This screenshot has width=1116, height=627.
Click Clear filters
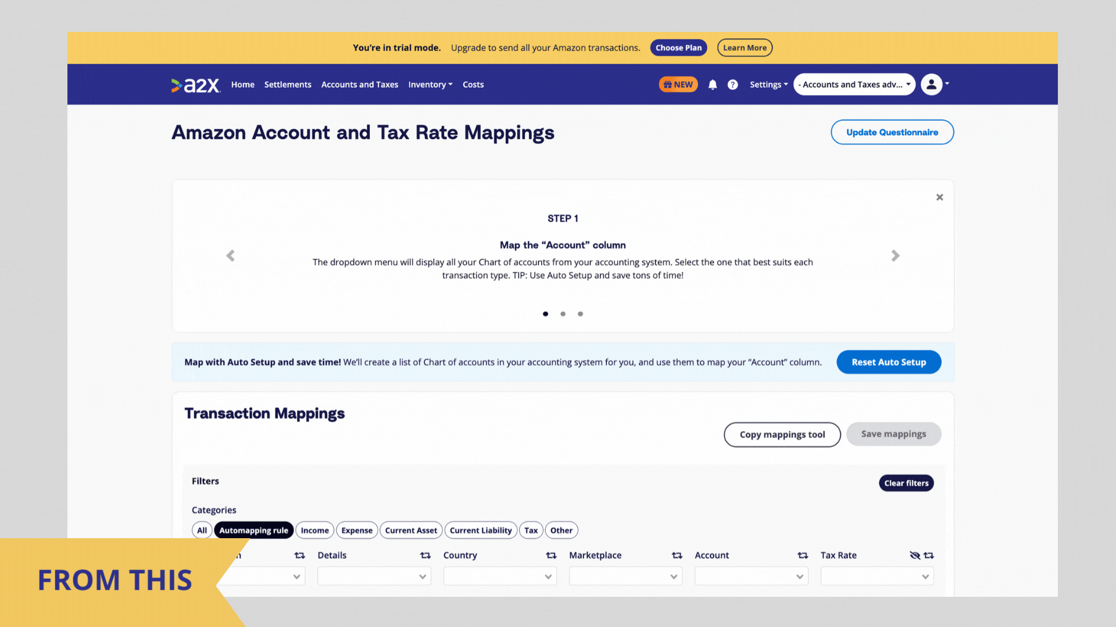[x=906, y=483]
